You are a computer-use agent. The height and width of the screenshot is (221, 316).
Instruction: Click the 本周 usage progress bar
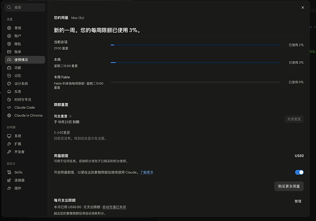(x=196, y=62)
